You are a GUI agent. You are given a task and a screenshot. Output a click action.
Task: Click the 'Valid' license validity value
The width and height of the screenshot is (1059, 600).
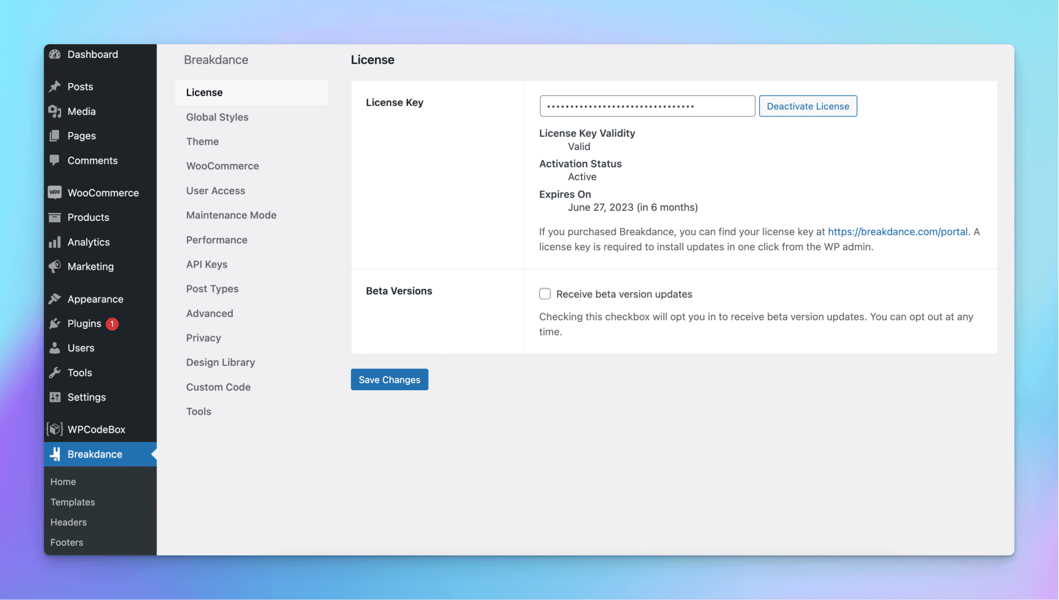[579, 146]
